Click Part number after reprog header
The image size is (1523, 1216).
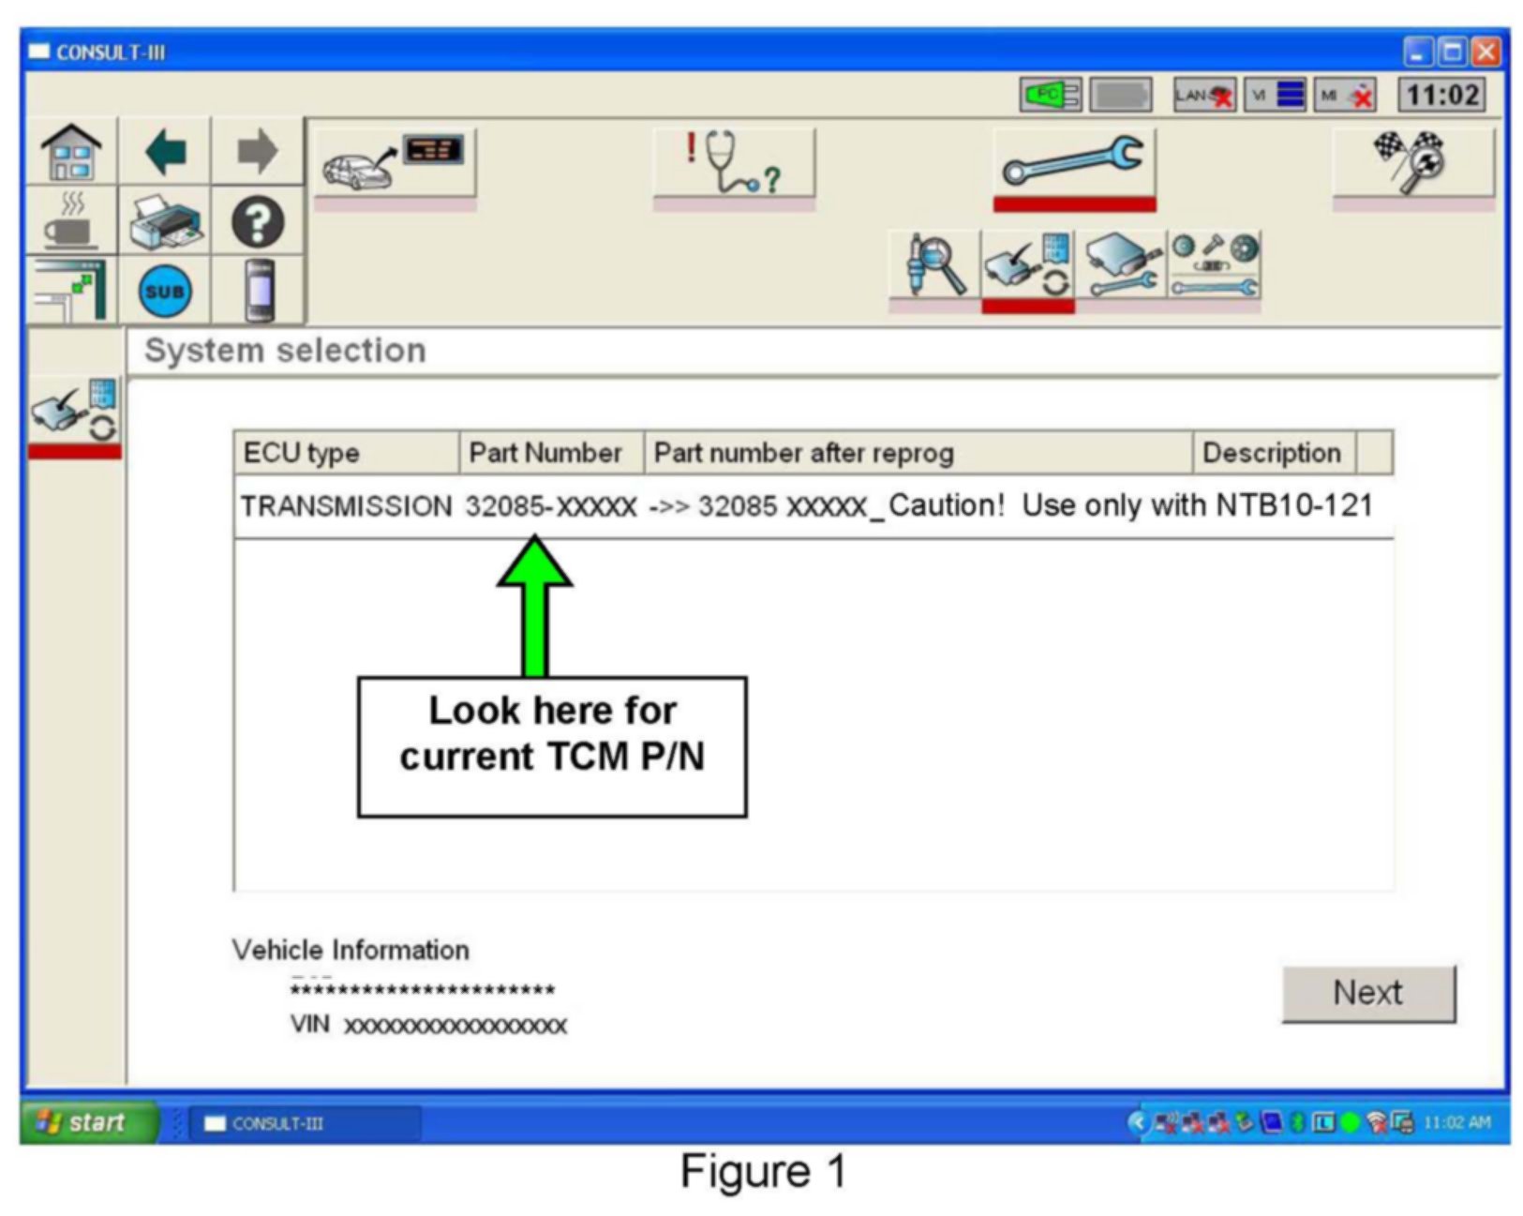918,453
